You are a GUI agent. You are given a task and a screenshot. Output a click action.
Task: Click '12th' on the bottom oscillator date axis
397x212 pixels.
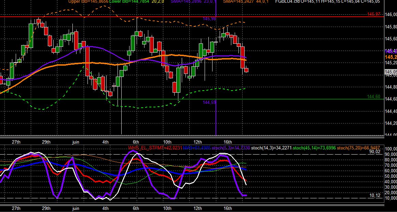[x=197, y=209]
